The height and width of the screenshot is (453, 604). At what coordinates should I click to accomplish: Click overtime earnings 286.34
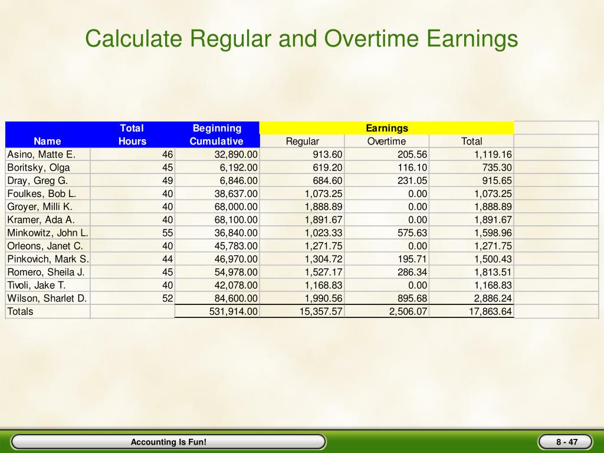click(x=412, y=273)
